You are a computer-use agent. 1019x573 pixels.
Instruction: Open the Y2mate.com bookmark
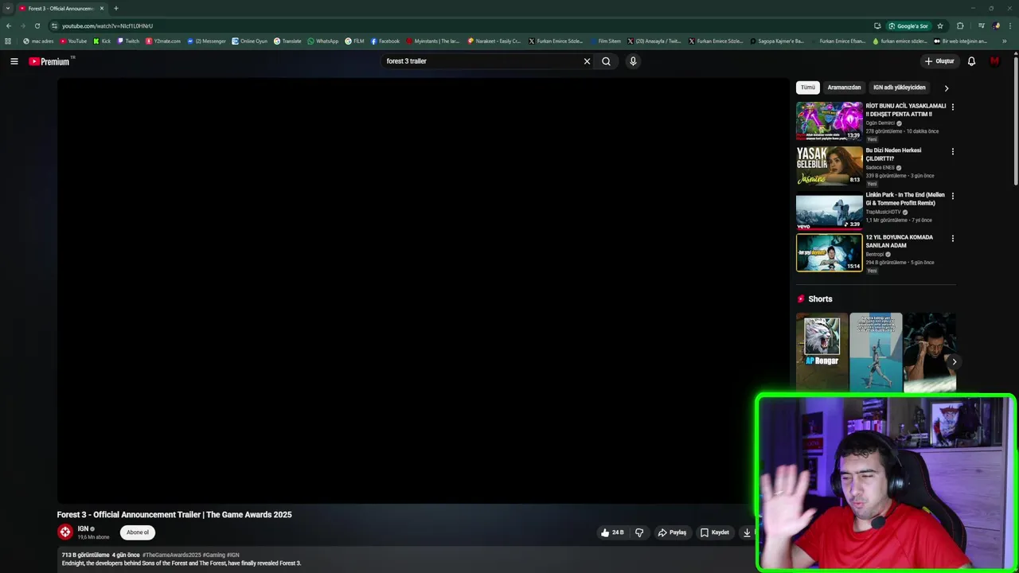click(x=163, y=41)
